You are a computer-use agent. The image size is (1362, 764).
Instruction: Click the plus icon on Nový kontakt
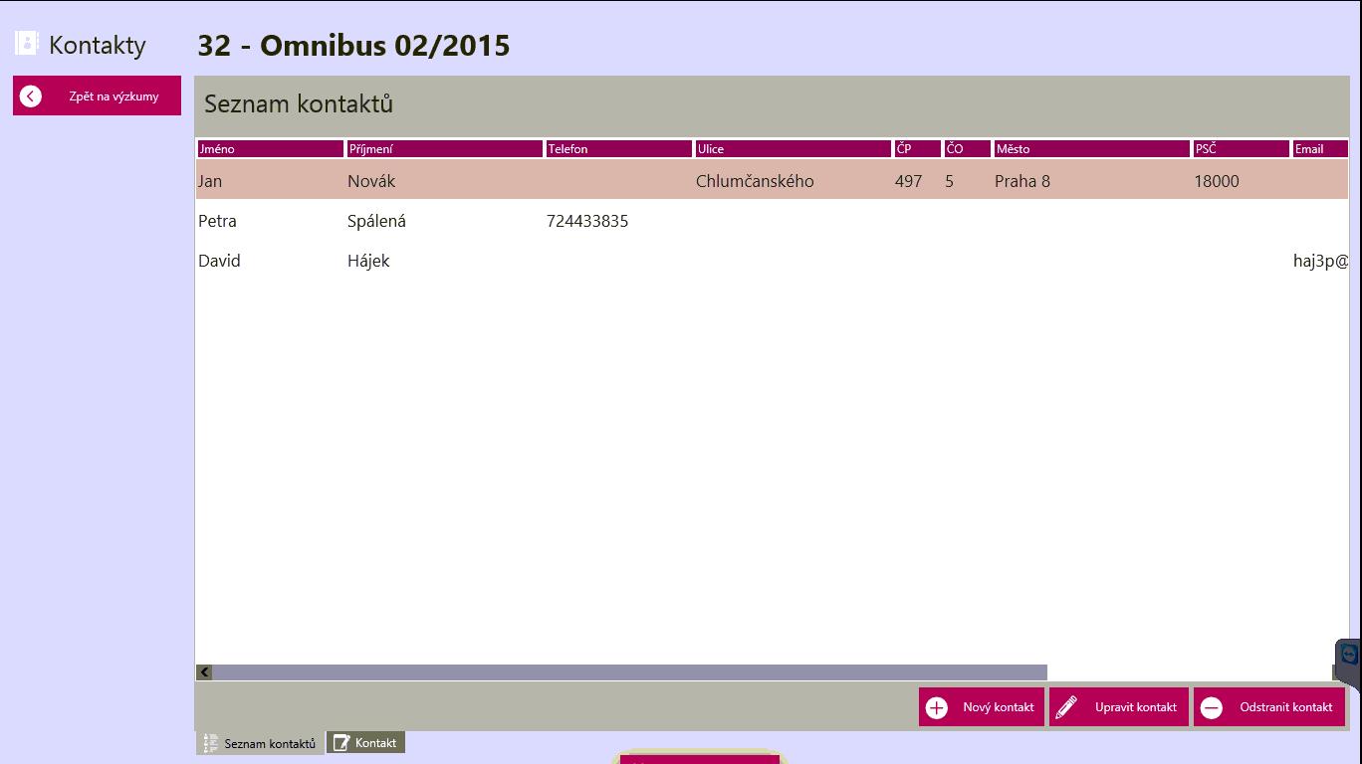[x=937, y=707]
